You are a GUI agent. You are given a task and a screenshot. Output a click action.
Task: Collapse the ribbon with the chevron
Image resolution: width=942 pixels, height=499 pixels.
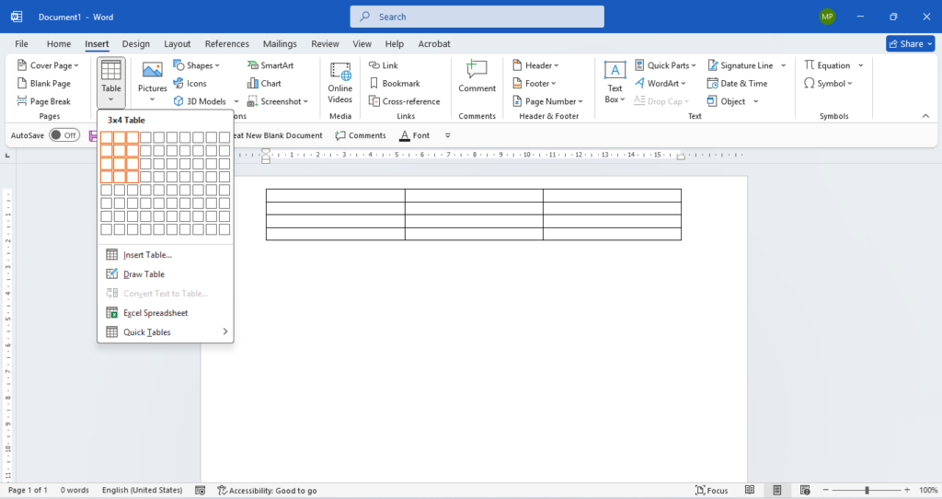[x=925, y=116]
